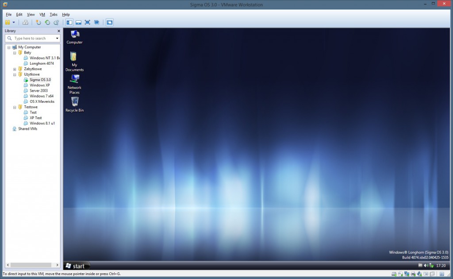Collapse the My Computer tree node

[x=9, y=47]
